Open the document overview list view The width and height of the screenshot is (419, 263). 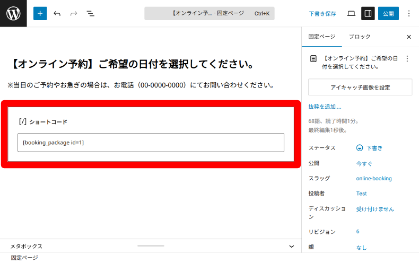pos(90,13)
